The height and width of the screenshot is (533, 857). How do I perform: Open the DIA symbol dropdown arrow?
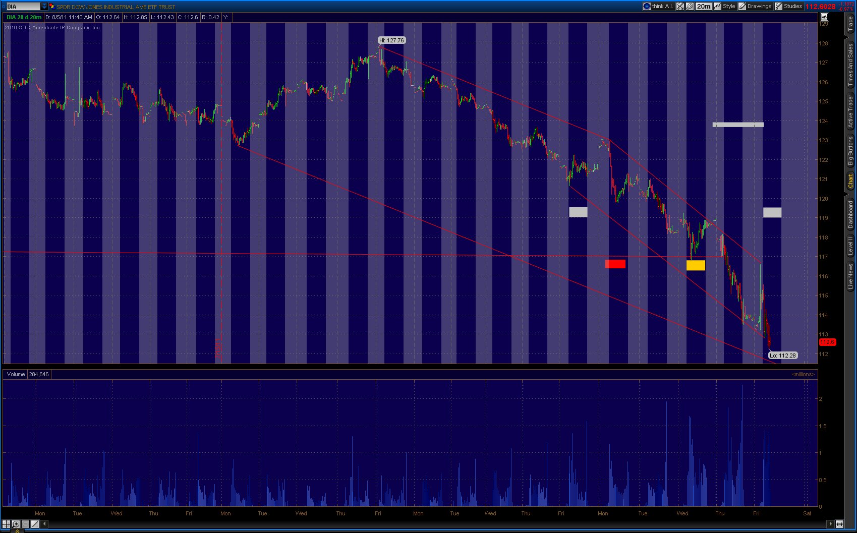pos(44,6)
